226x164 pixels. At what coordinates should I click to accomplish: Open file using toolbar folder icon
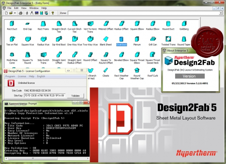point(11,13)
